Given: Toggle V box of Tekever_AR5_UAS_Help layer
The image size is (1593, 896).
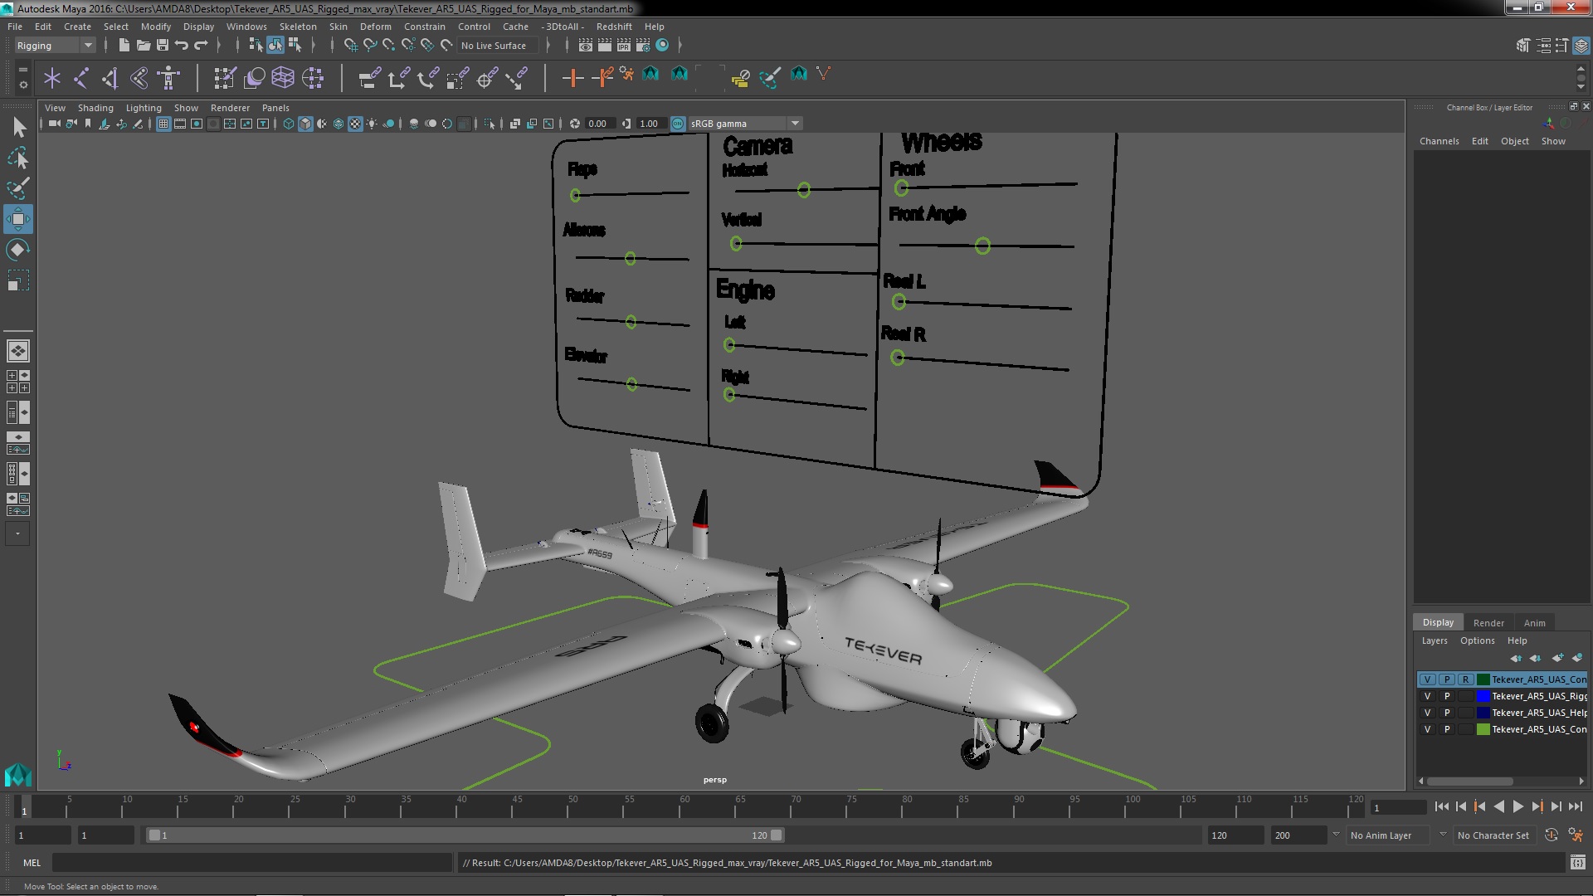Looking at the screenshot, I should (x=1427, y=713).
